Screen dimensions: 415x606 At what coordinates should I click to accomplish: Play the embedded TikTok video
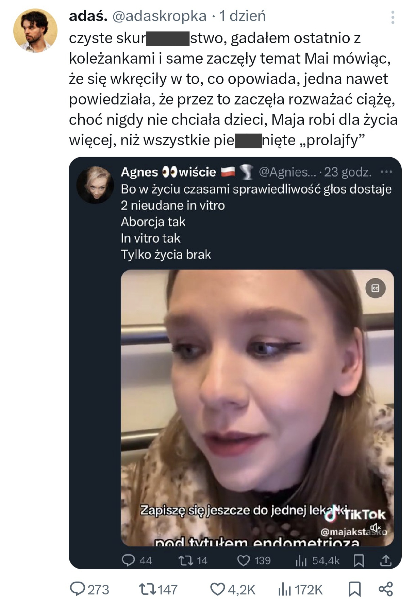[x=257, y=408]
